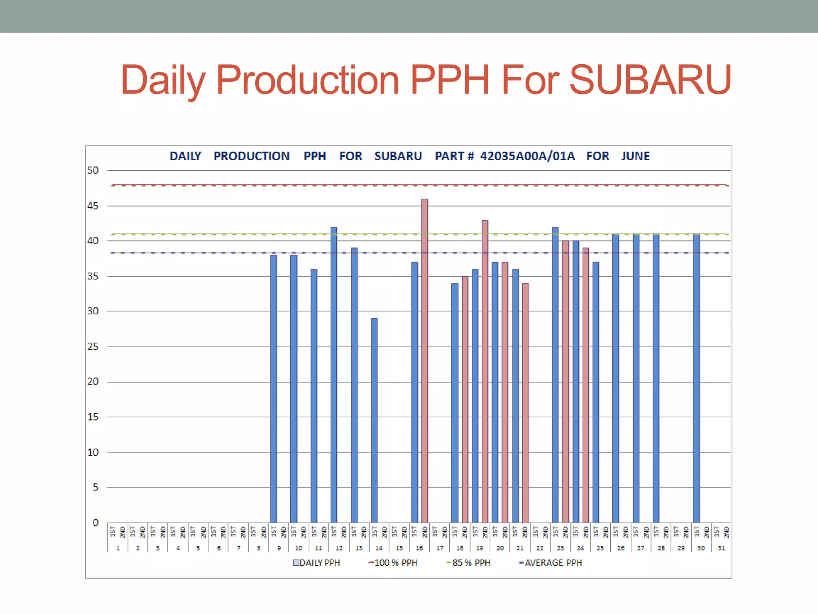
Task: Select the pink 2nd-shift bar for day 23
Action: [x=566, y=382]
